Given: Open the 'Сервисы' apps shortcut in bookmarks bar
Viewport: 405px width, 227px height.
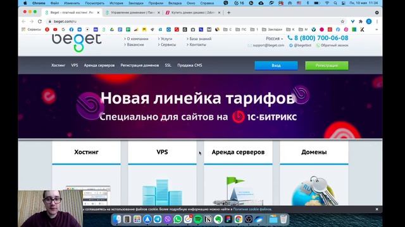Looking at the screenshot, I should pyautogui.click(x=31, y=30).
